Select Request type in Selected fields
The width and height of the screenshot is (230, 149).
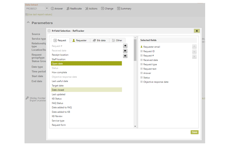click(x=149, y=64)
